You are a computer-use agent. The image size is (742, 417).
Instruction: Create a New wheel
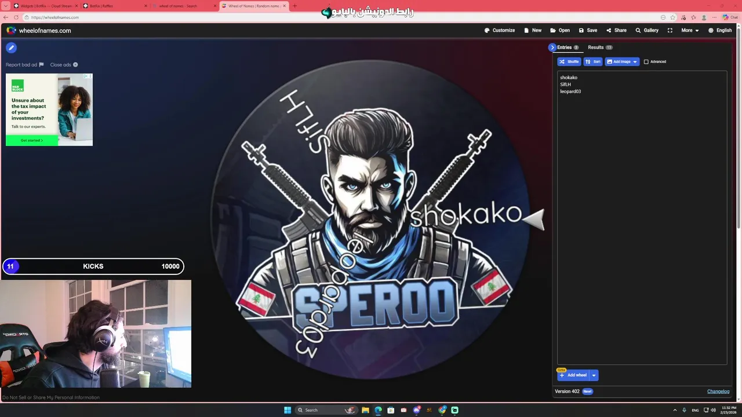tap(533, 30)
